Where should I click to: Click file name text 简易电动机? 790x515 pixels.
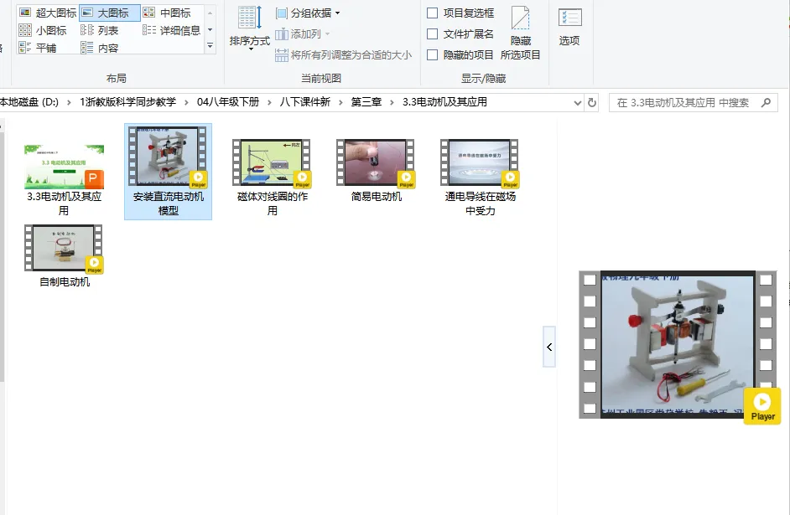pyautogui.click(x=377, y=197)
